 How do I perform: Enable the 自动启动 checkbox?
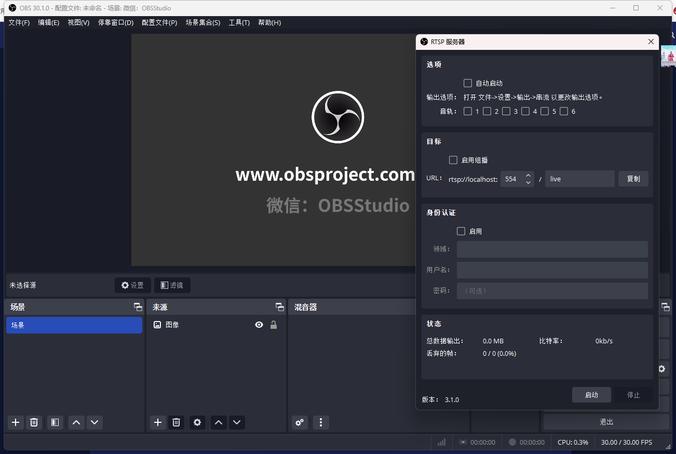(467, 83)
